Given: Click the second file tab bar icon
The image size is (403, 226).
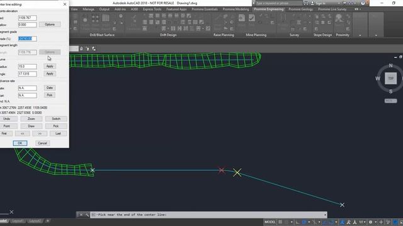Looking at the screenshot, I should pos(88,48).
